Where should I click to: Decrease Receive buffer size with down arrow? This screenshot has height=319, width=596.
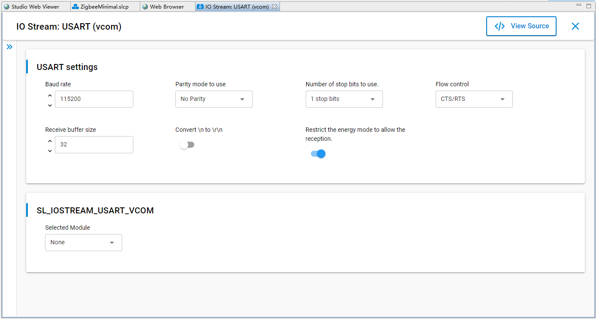[50, 151]
